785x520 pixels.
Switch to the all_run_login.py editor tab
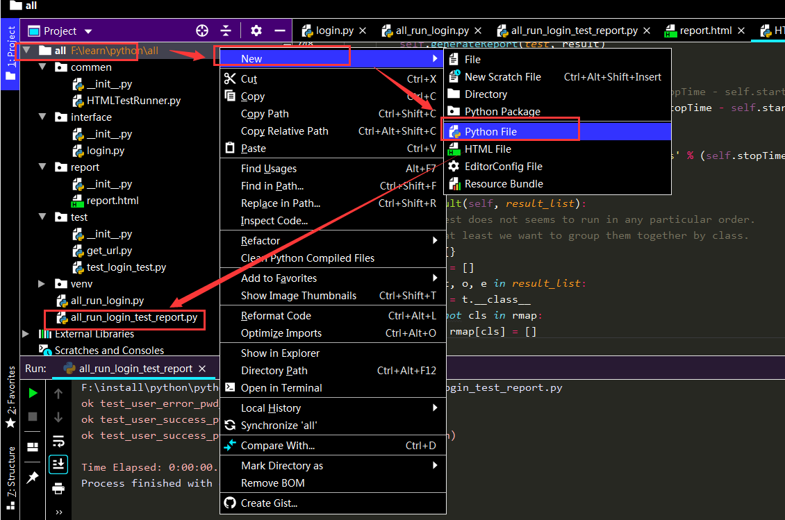[x=432, y=31]
